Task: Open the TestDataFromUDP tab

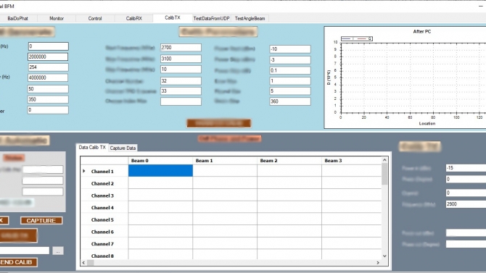Action: tap(211, 19)
